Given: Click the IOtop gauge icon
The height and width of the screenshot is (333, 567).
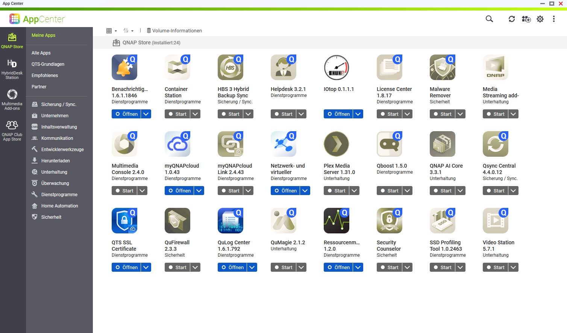Looking at the screenshot, I should [x=337, y=67].
